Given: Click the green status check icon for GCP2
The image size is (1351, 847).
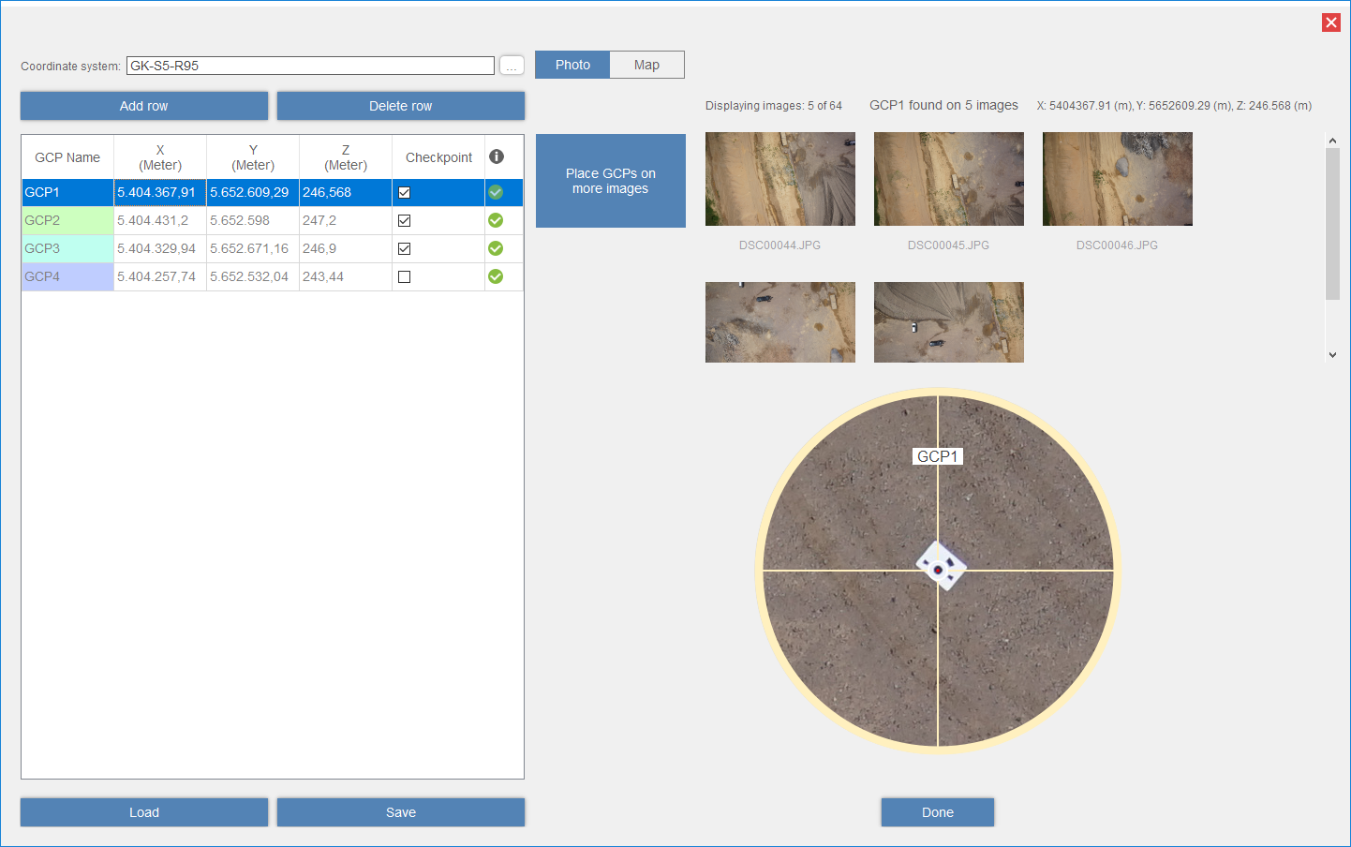Looking at the screenshot, I should [496, 220].
